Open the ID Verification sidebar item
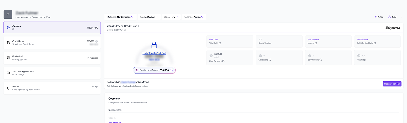Viewport: 407px width, 123px height. 52,58
